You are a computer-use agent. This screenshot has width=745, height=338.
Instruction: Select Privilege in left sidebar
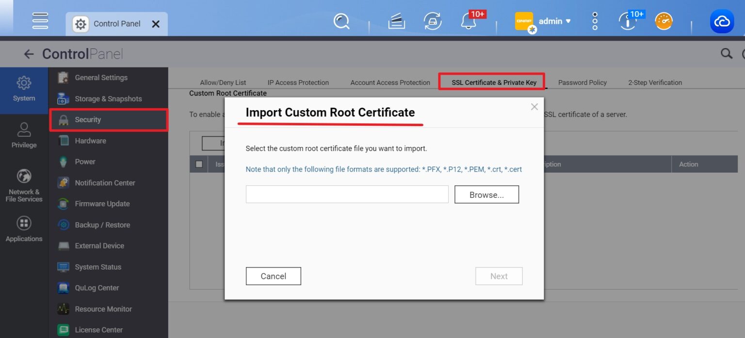pyautogui.click(x=24, y=135)
